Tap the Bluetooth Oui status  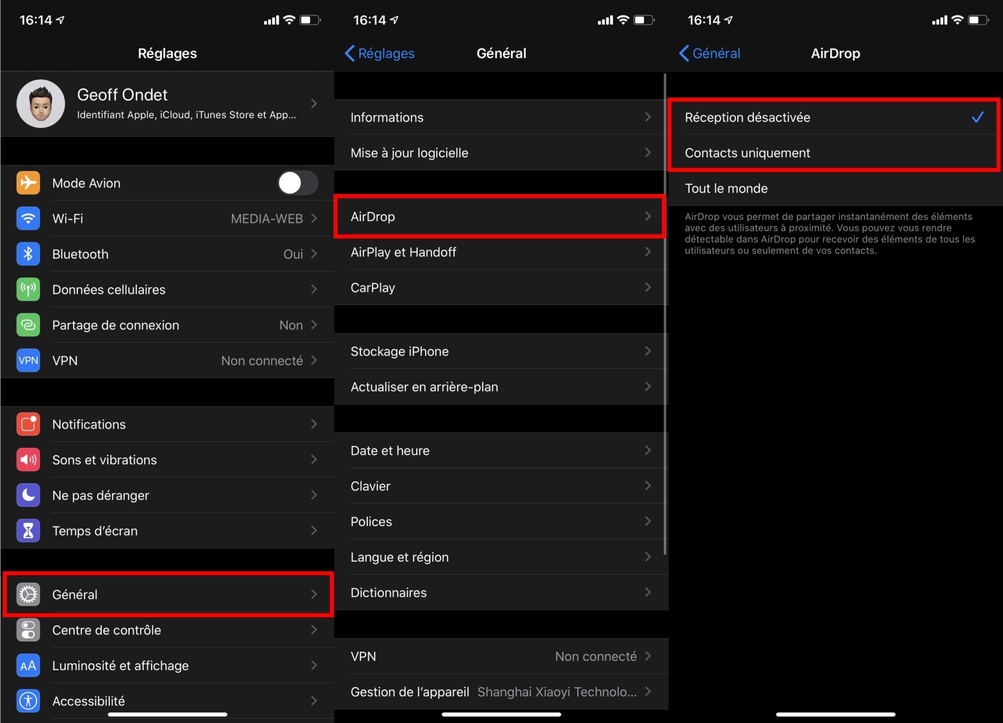[x=293, y=254]
